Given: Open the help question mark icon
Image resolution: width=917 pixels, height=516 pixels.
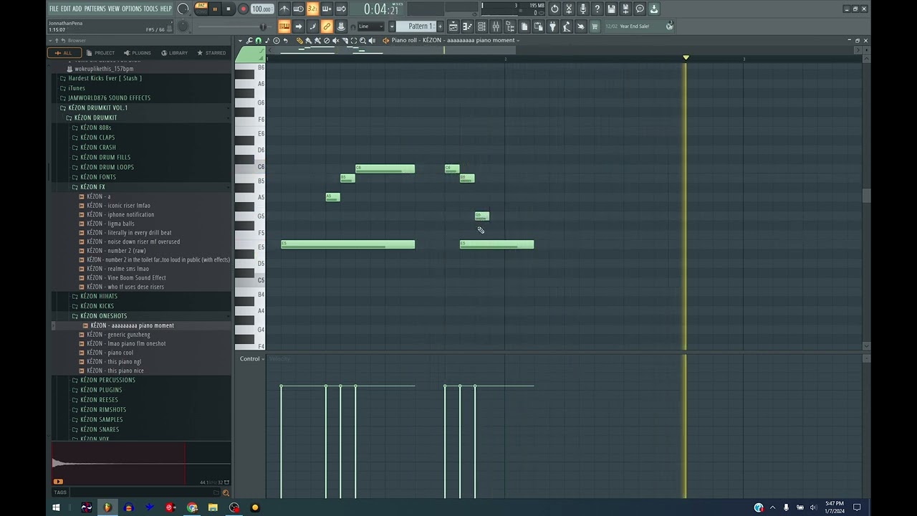Looking at the screenshot, I should coord(597,9).
